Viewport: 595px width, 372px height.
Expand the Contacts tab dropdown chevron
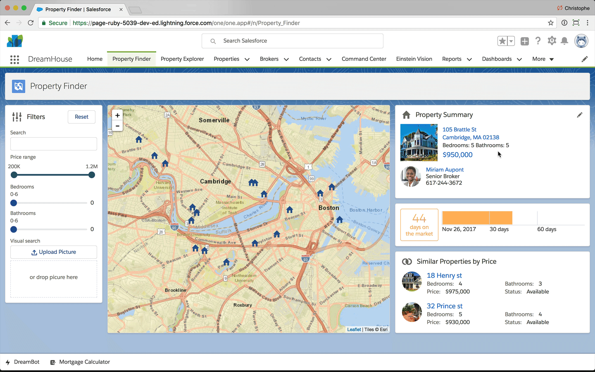click(x=329, y=60)
